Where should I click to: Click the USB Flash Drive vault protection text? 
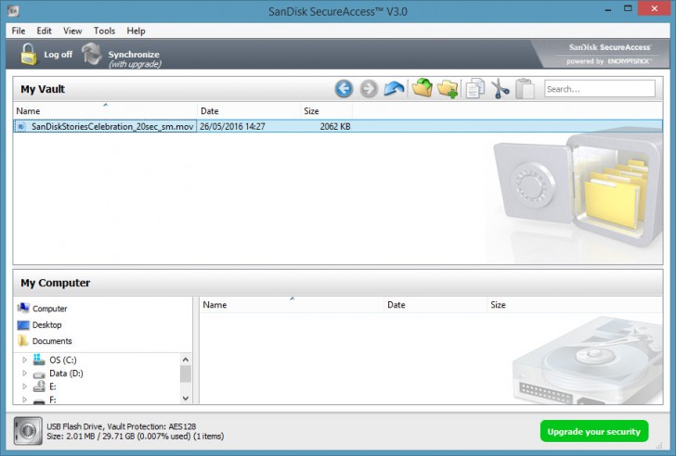pos(121,426)
